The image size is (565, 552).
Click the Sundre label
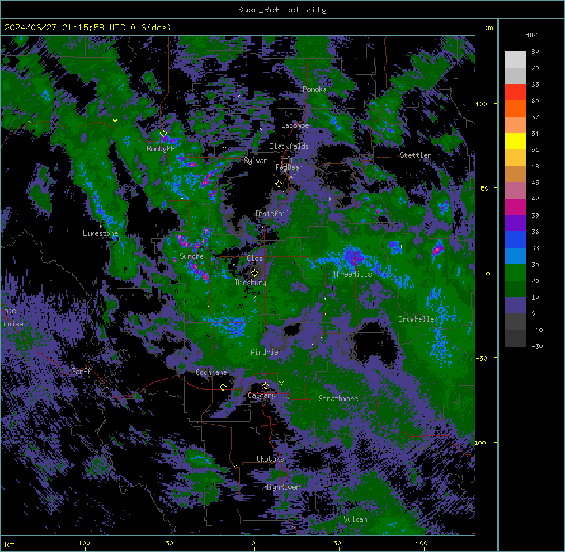[191, 256]
